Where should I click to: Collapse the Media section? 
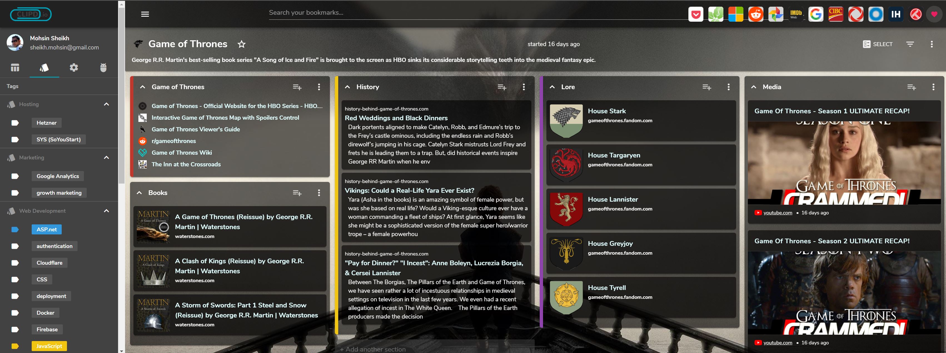pyautogui.click(x=754, y=87)
